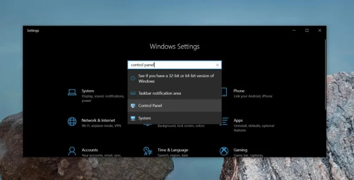Open Accounts settings category title
This screenshot has width=354, height=180.
point(90,150)
